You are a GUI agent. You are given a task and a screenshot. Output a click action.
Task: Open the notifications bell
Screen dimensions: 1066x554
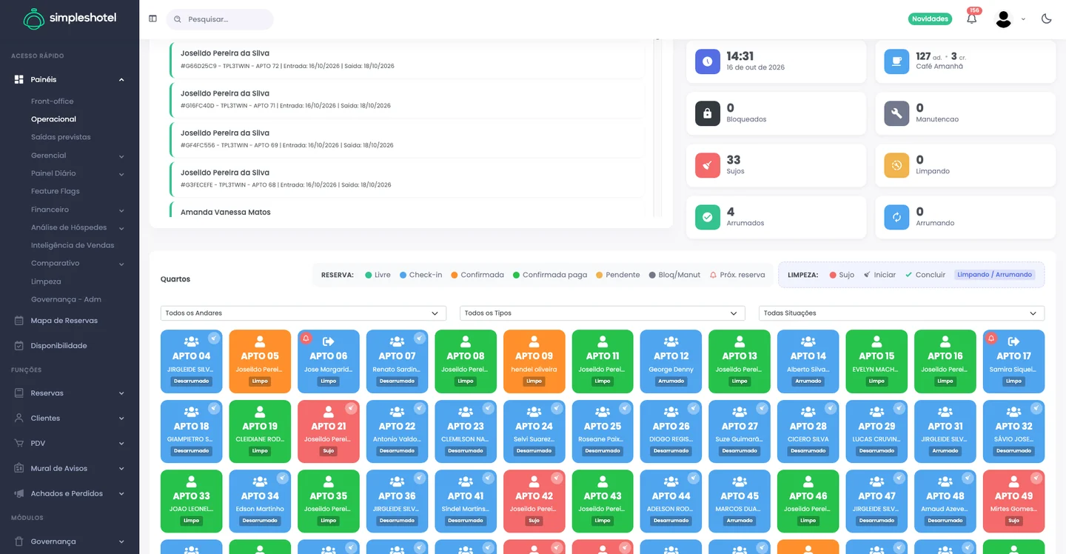[x=971, y=19]
